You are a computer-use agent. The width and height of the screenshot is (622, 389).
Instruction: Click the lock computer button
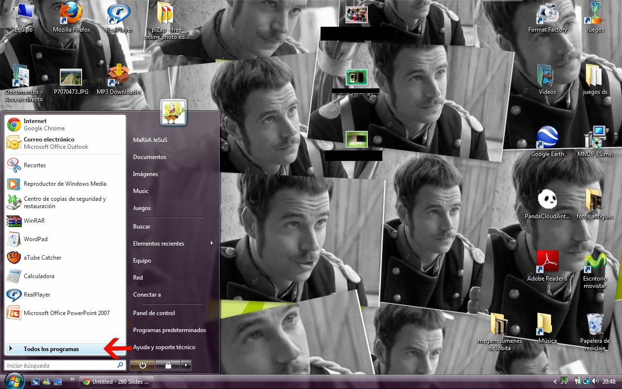coord(167,365)
